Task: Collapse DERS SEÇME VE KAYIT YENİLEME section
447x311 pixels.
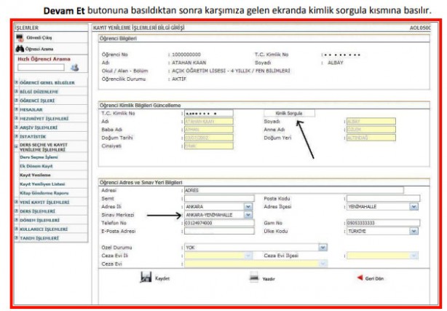Action: point(17,146)
